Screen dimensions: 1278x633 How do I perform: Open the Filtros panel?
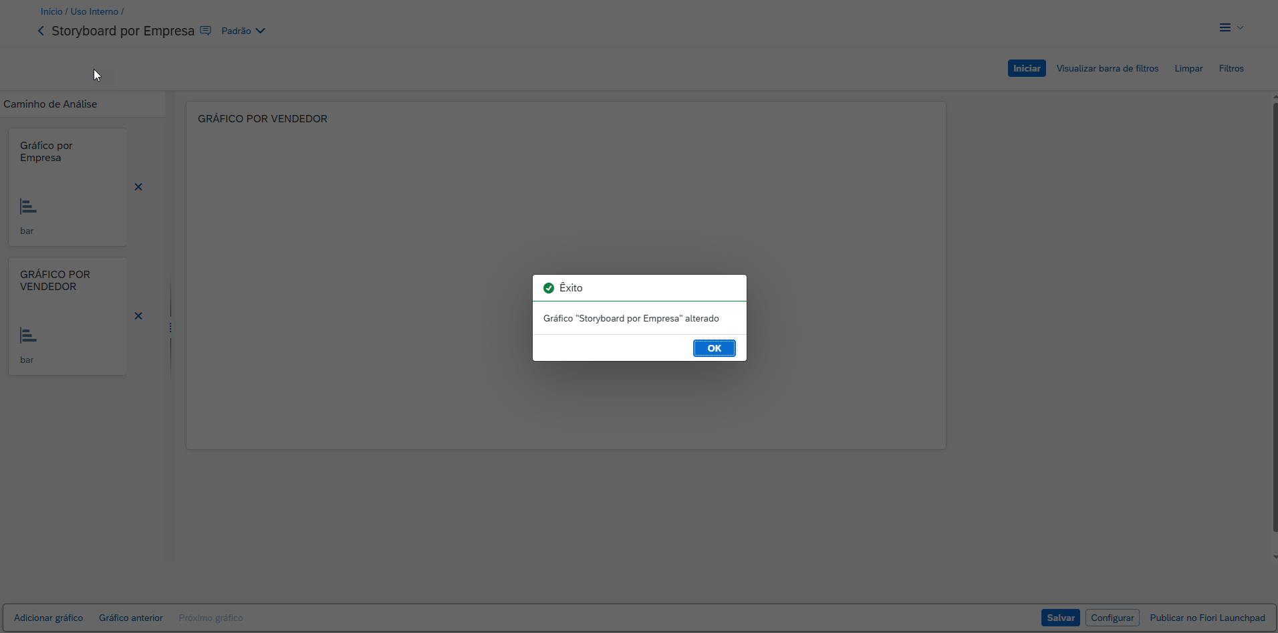point(1231,68)
